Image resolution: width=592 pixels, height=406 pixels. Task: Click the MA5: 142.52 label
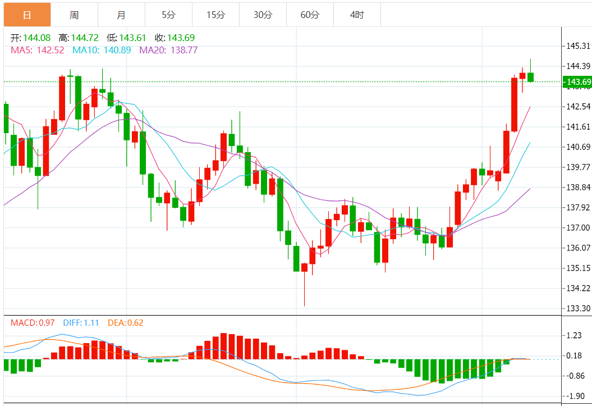pyautogui.click(x=38, y=50)
